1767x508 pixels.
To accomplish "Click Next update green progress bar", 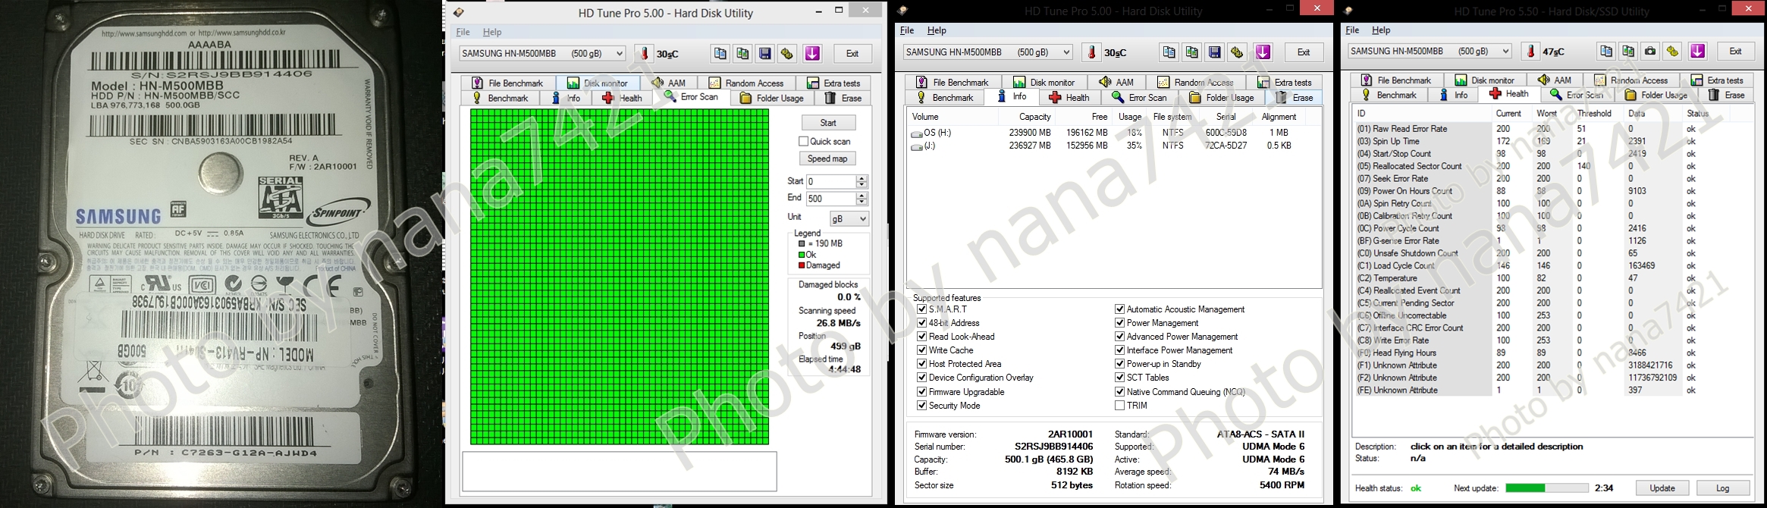I will tap(1546, 488).
